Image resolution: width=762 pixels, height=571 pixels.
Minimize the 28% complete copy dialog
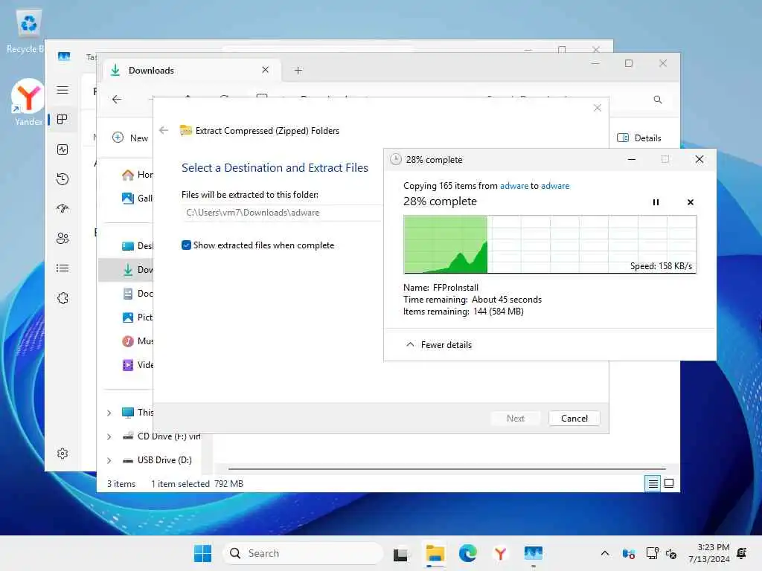point(631,159)
